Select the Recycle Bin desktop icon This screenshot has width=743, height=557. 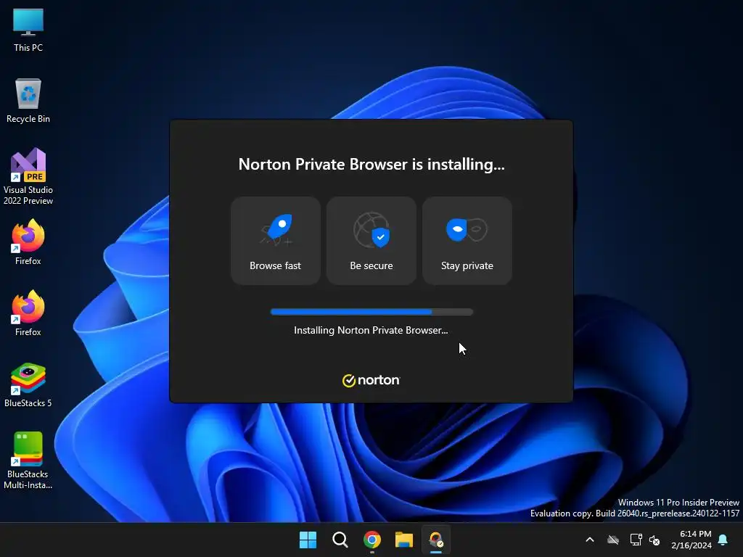[x=28, y=101]
